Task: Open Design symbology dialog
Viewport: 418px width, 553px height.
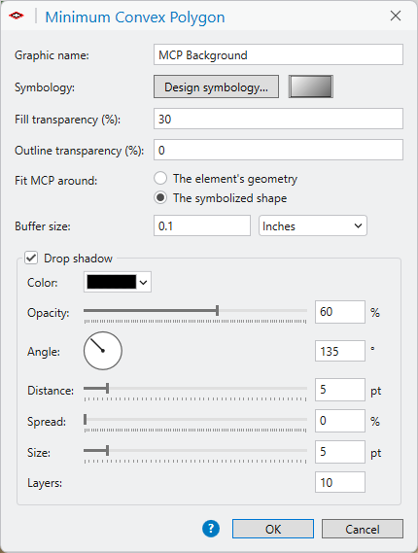Action: coord(216,86)
